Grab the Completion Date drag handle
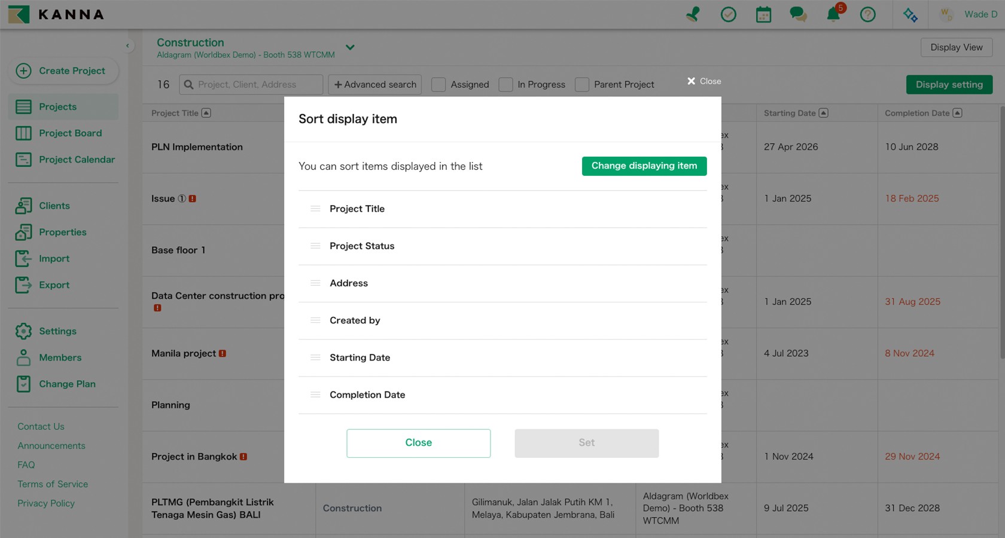The height and width of the screenshot is (538, 1005). 315,395
